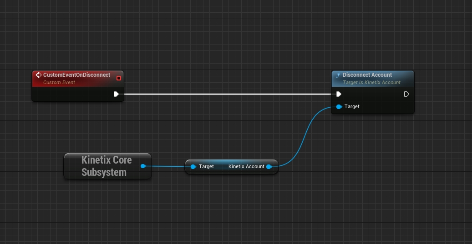
Task: Click the Target input pin on getter node
Action: 193,167
